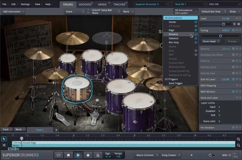242x160 pixels.
Task: Adjust the master volume slider
Action: 210,155
